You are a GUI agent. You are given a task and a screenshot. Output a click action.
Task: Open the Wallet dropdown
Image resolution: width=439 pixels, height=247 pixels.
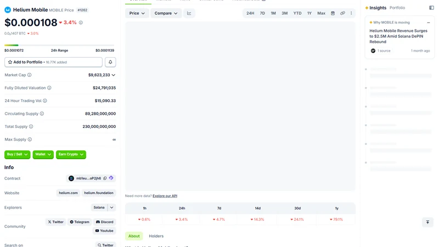tap(43, 155)
